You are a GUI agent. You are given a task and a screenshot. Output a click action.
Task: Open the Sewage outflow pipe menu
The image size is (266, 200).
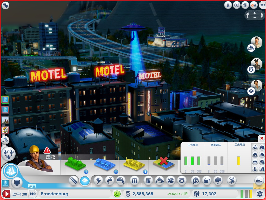121,181
